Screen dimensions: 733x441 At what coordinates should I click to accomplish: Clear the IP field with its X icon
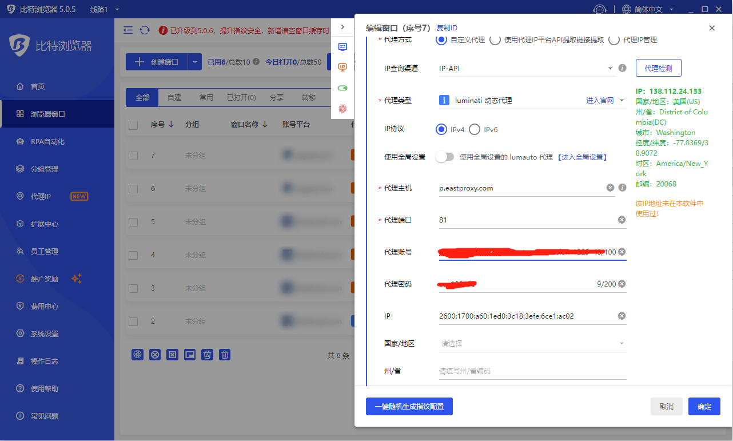pyautogui.click(x=622, y=316)
